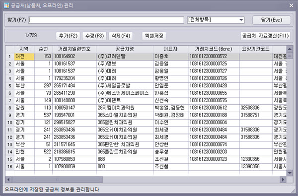Click Bcnc code 1081612300000572
The width and height of the screenshot is (298, 196).
[x=214, y=57]
